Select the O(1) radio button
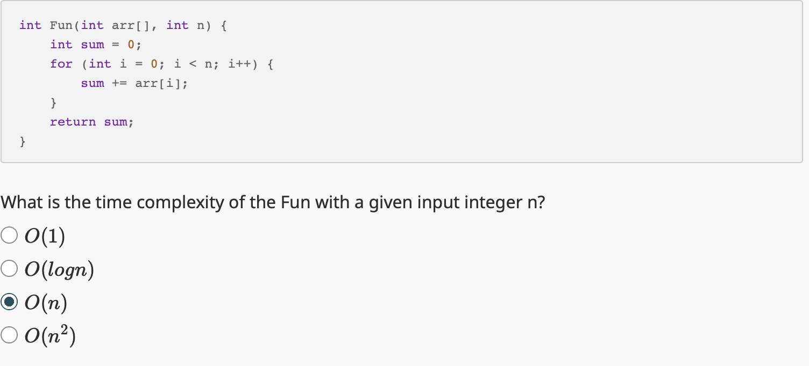809x366 pixels. [9, 235]
